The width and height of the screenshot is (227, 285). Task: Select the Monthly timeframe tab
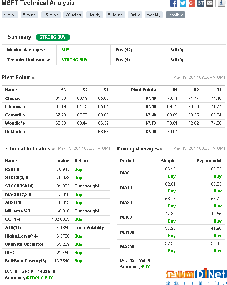pos(175,15)
